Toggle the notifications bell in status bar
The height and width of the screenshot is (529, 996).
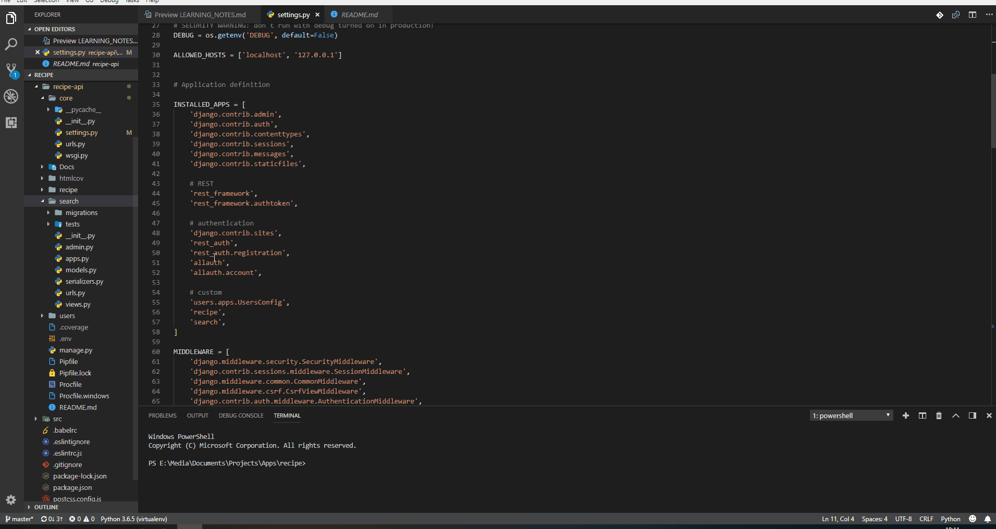[988, 519]
